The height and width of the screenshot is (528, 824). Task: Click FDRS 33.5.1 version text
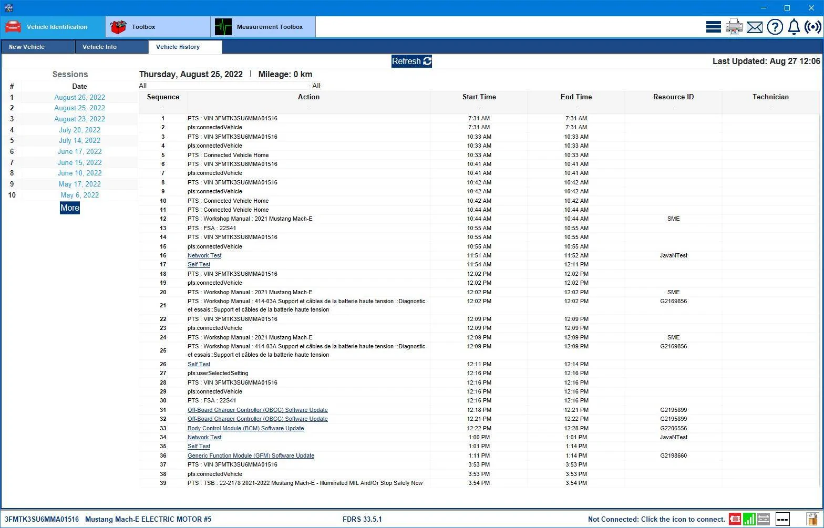pos(362,519)
